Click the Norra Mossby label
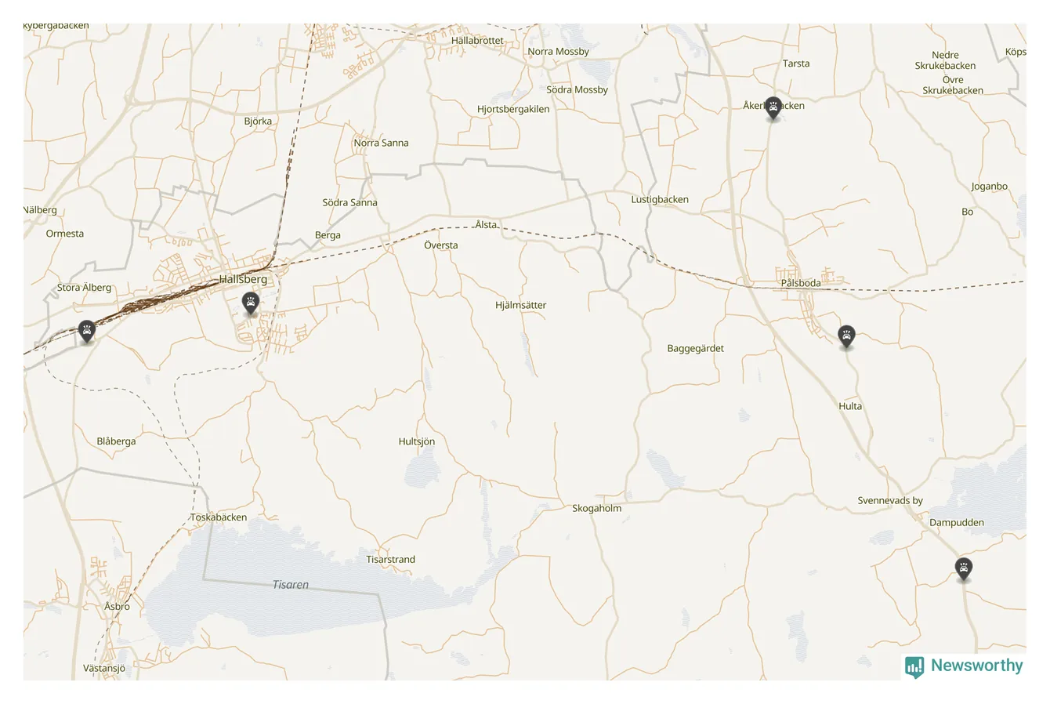 click(559, 51)
